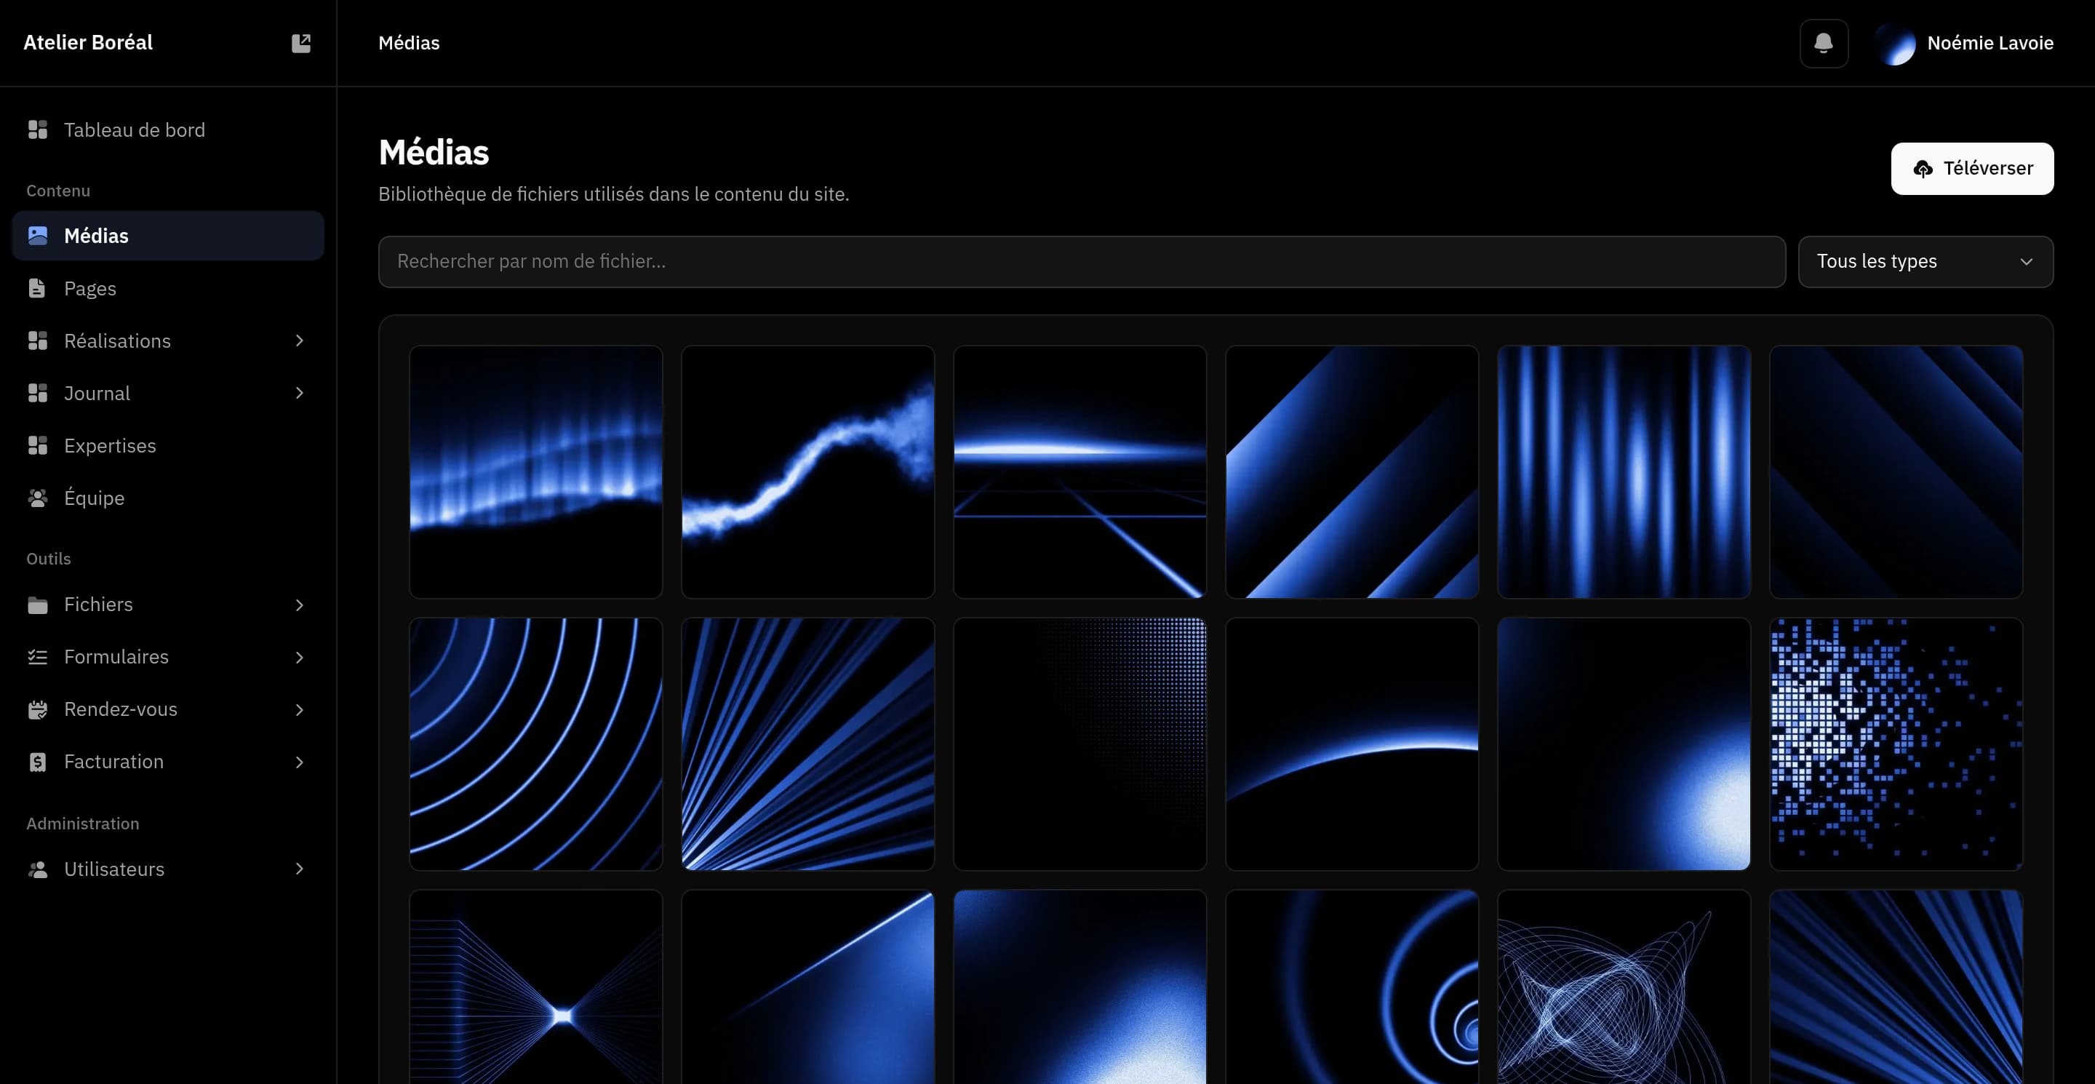The image size is (2095, 1084).
Task: Click the Utilisateurs user icon
Action: pyautogui.click(x=37, y=869)
